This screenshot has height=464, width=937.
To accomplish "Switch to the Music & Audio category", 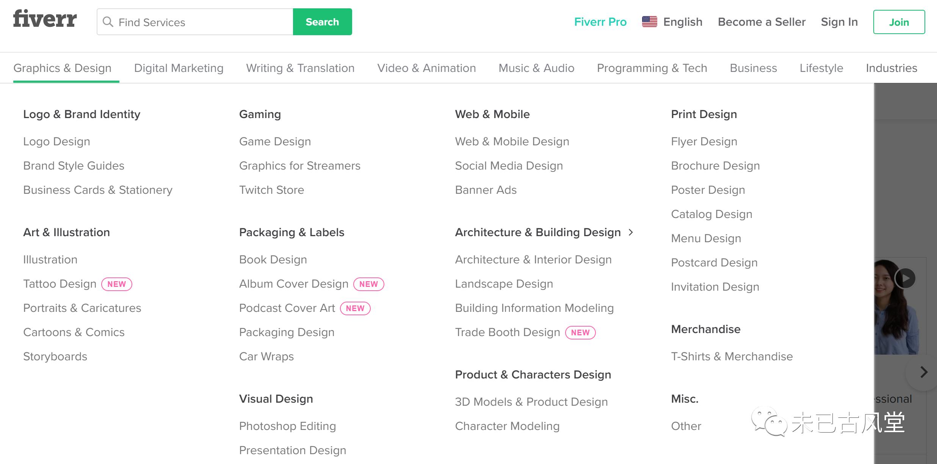I will (536, 68).
